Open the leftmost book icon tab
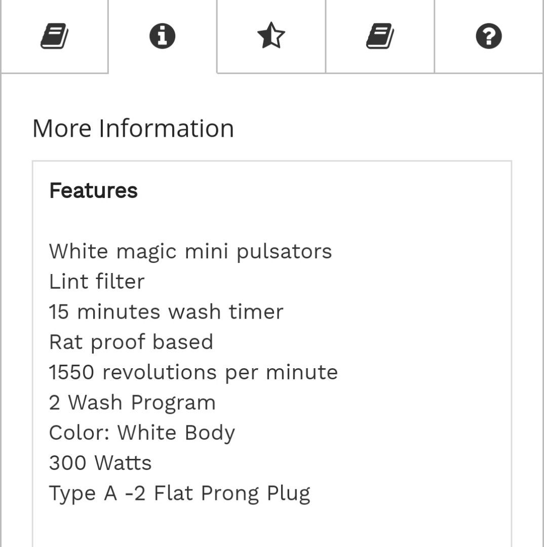The width and height of the screenshot is (544, 547). 54,36
